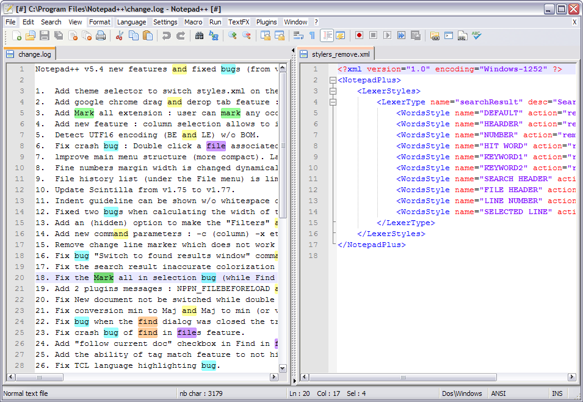Click the Zoom in magnifier icon
This screenshot has width=583, height=402.
[233, 36]
